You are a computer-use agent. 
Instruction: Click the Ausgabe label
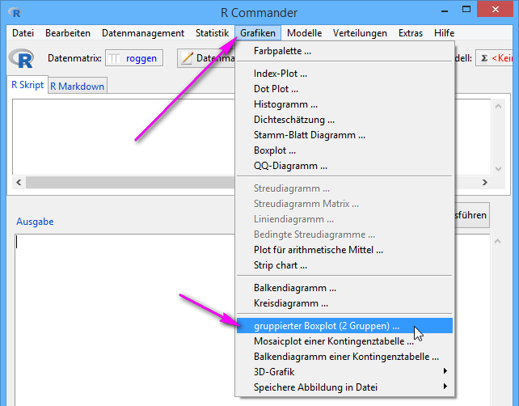coord(35,222)
